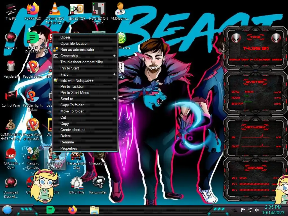288x216 pixels.
Task: Select the VLC cone desktop shortcut
Action: pyautogui.click(x=55, y=13)
